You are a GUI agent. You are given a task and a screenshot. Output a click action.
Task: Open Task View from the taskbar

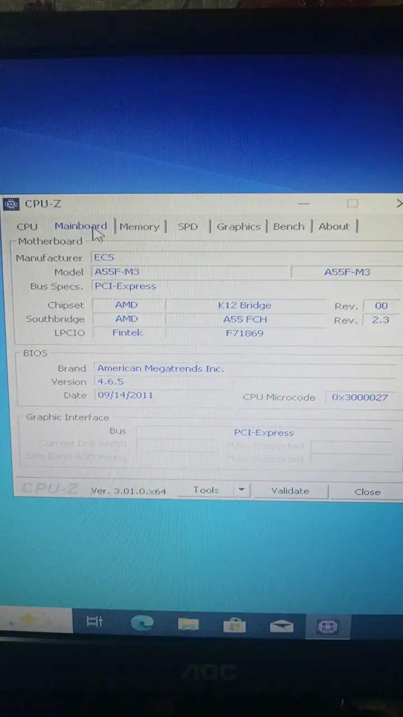click(95, 621)
